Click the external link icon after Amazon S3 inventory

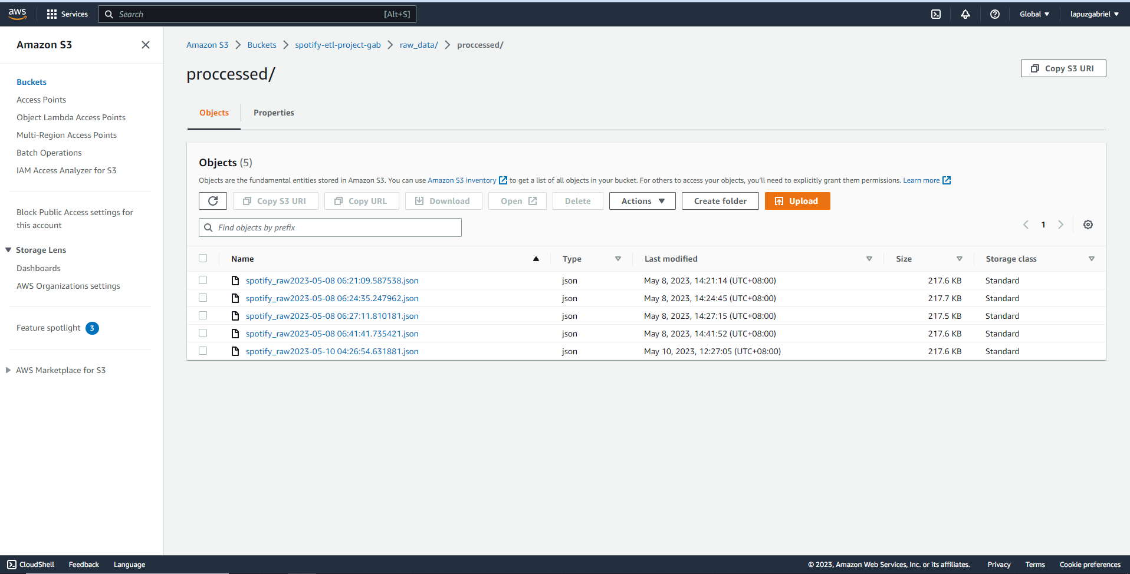(x=503, y=180)
